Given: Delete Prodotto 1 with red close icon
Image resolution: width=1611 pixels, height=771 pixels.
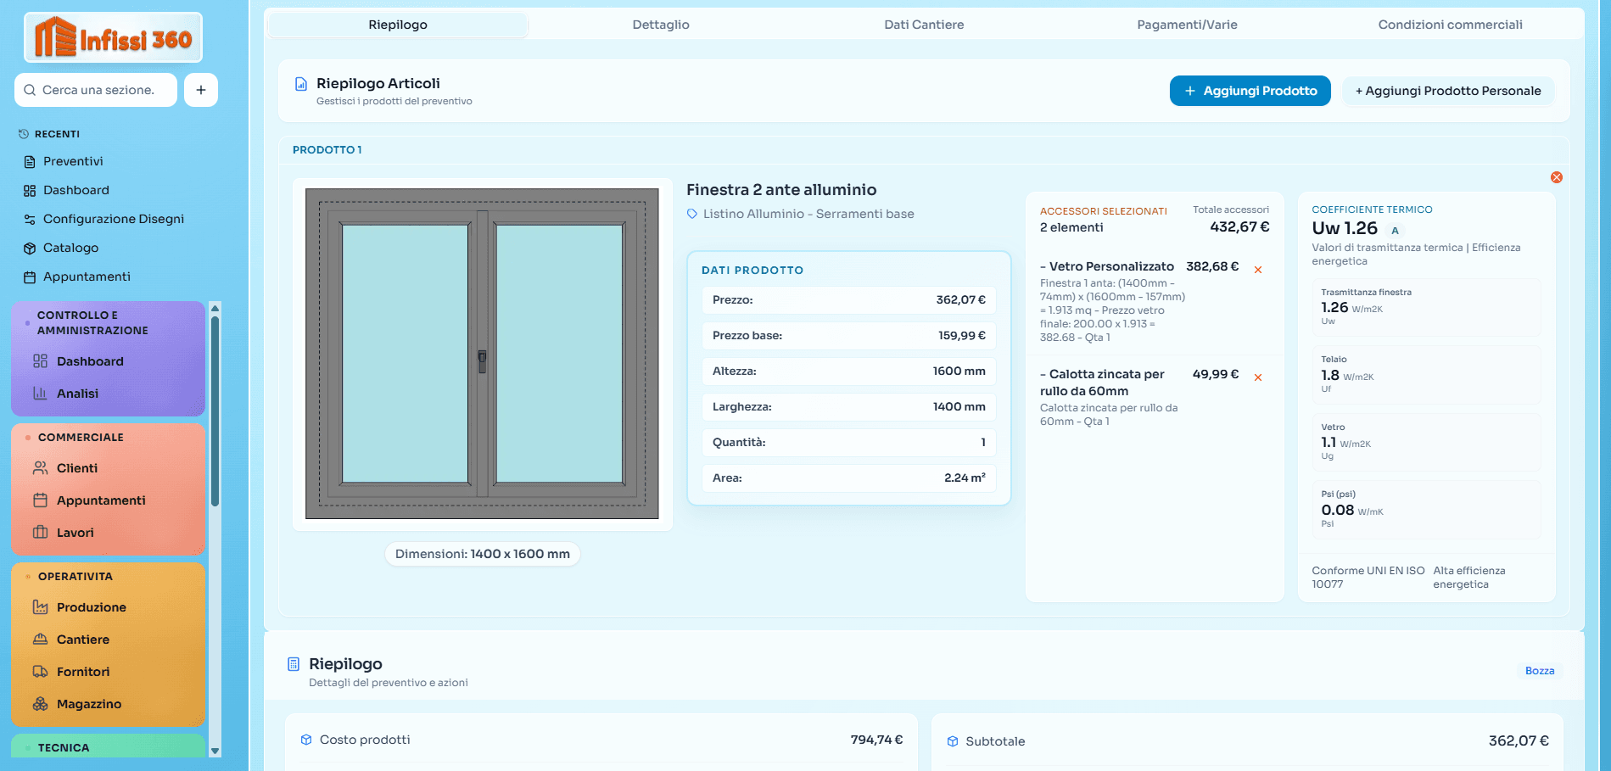Looking at the screenshot, I should (x=1556, y=177).
